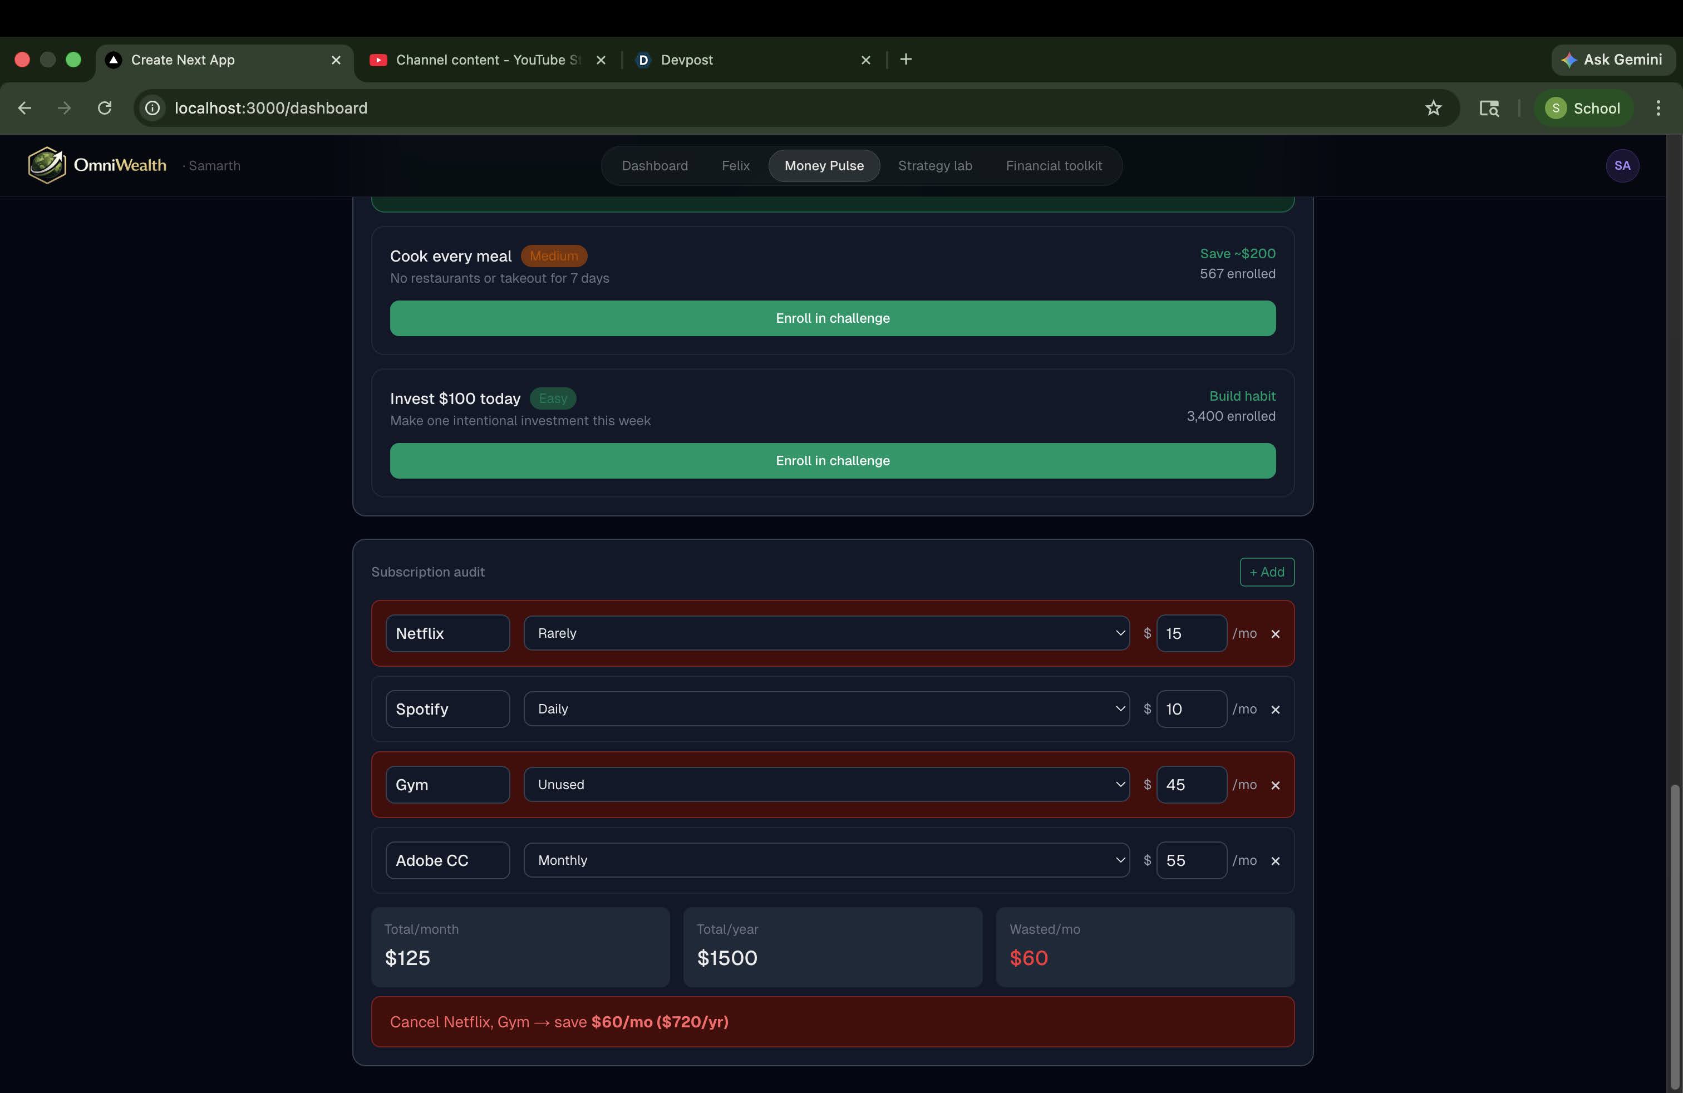Viewport: 1683px width, 1093px height.
Task: Open Spotify usage frequency dropdown
Action: click(x=826, y=709)
